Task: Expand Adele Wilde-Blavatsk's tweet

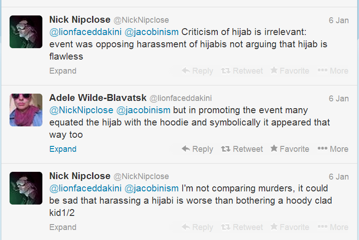Action: point(63,149)
